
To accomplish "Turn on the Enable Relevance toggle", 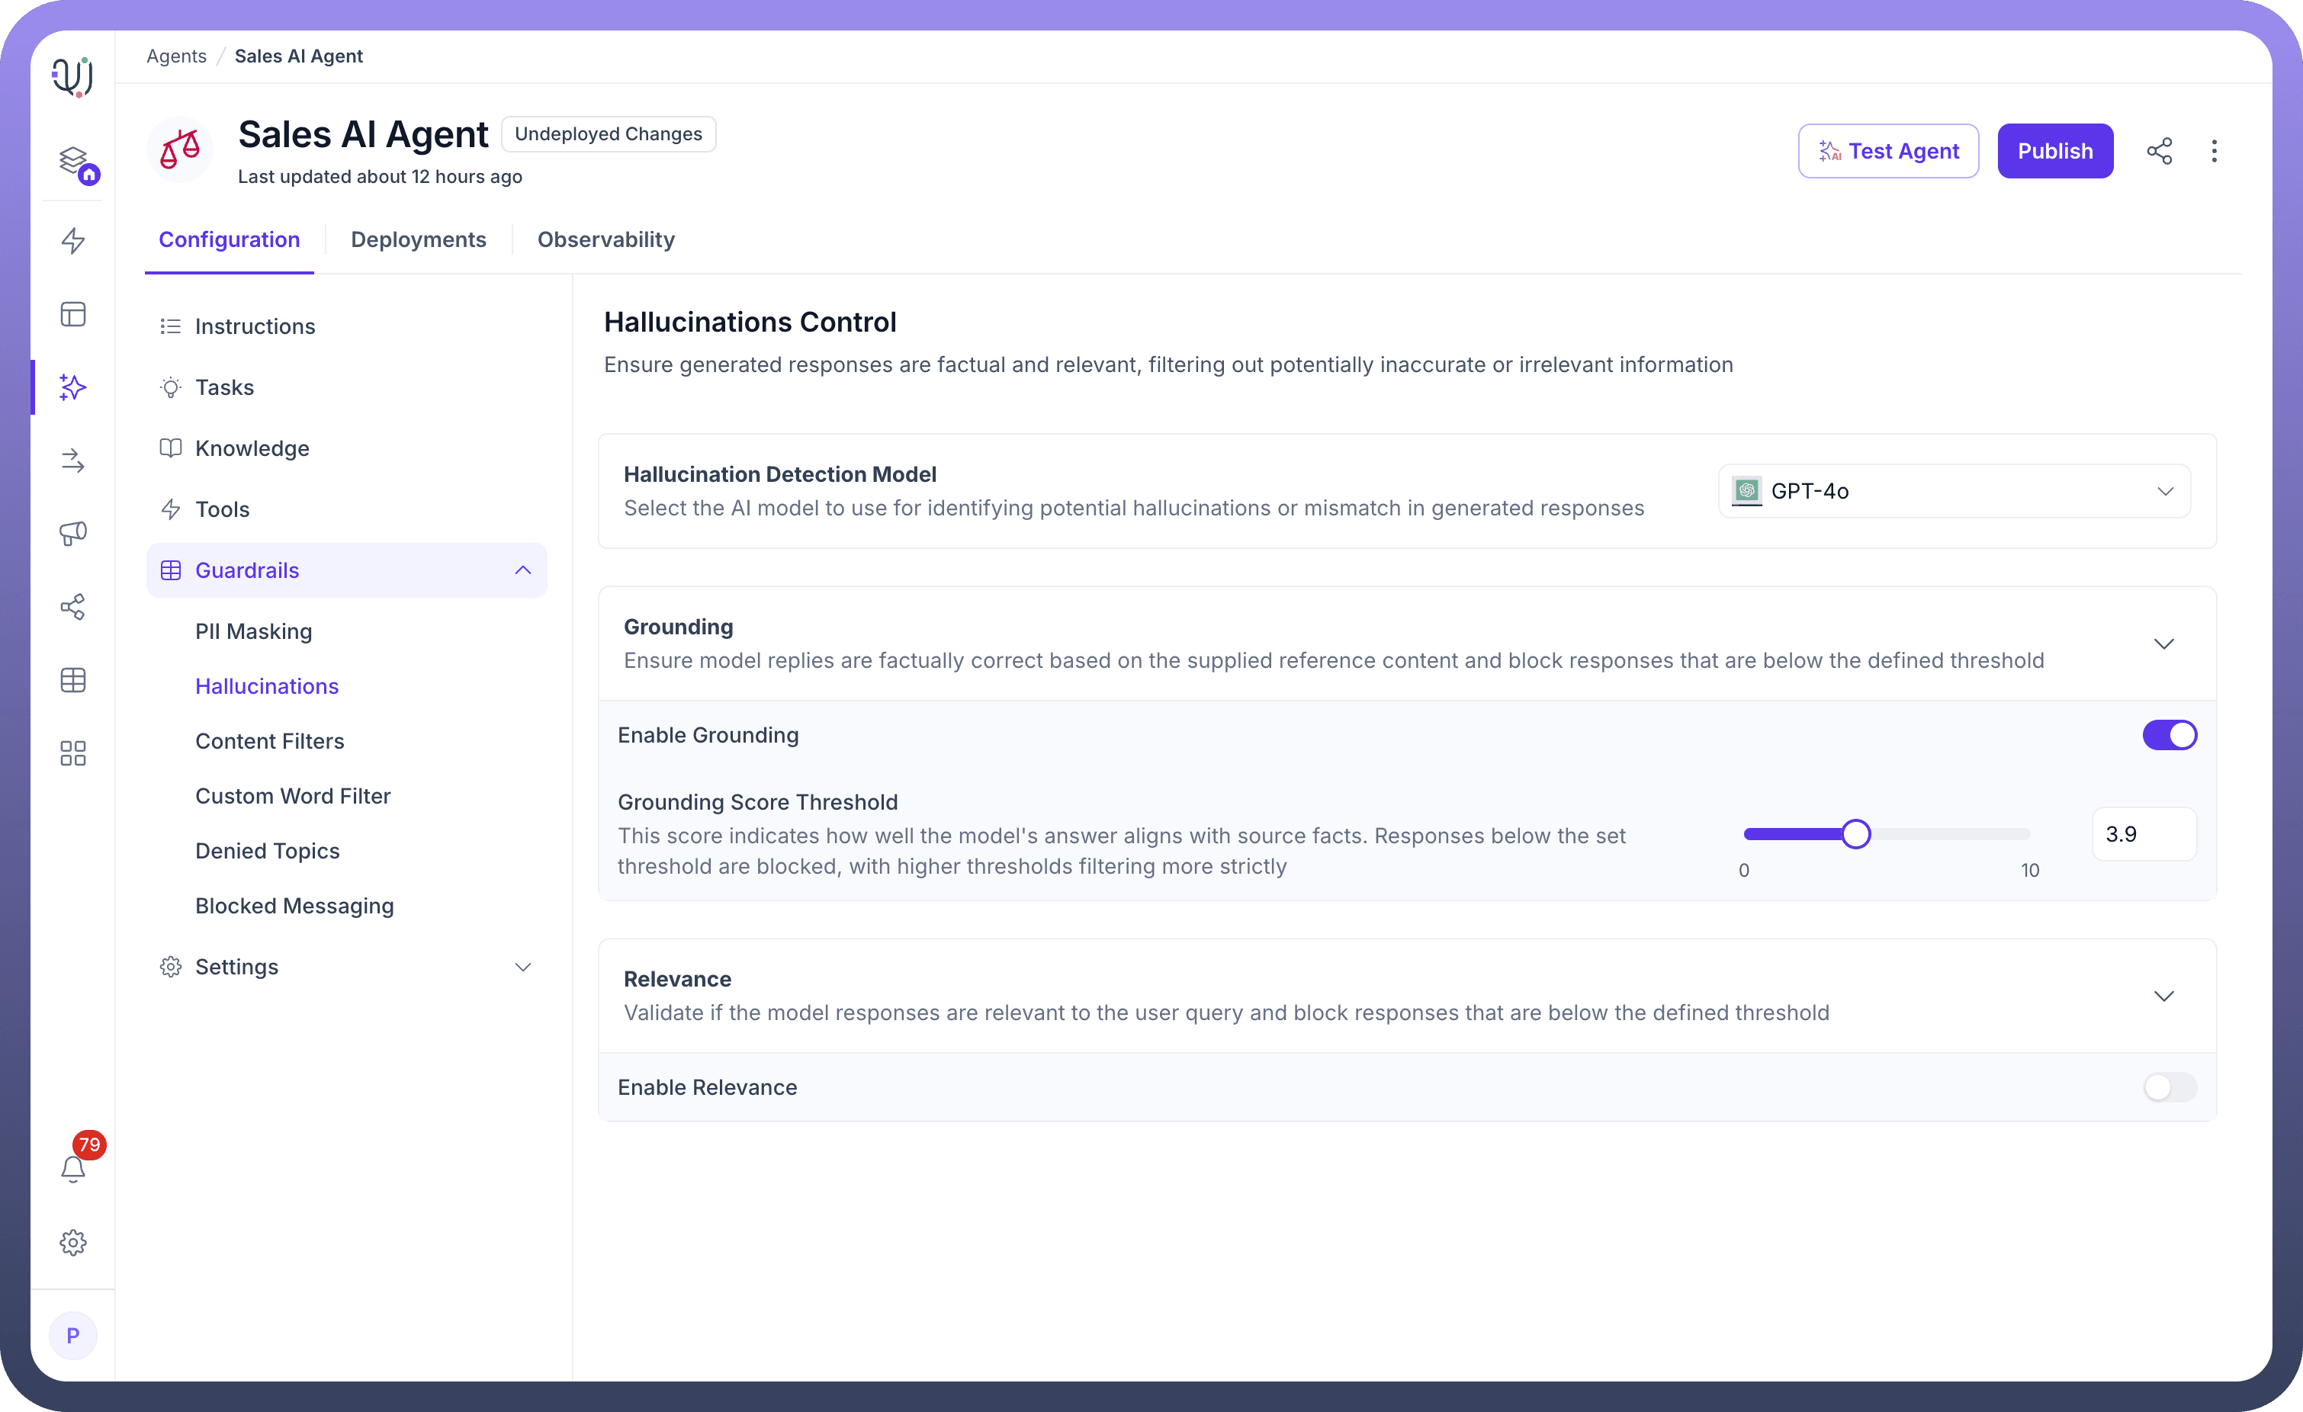I will pos(2169,1086).
